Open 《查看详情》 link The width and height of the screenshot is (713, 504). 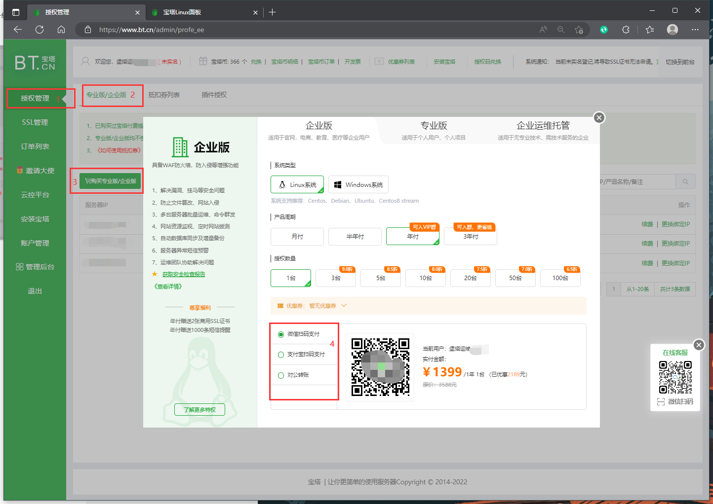[168, 286]
